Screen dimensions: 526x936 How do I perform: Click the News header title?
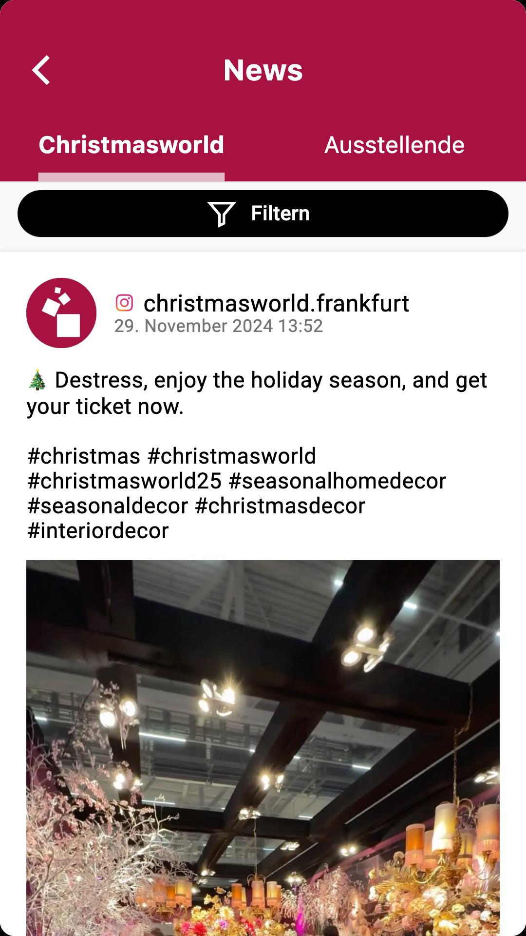(x=263, y=70)
